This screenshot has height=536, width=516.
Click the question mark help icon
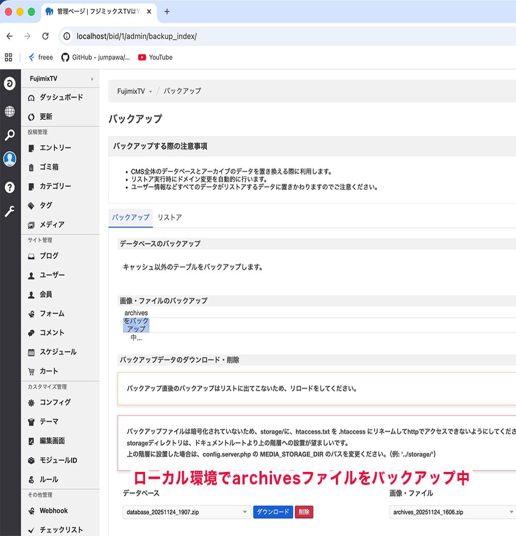coord(10,187)
